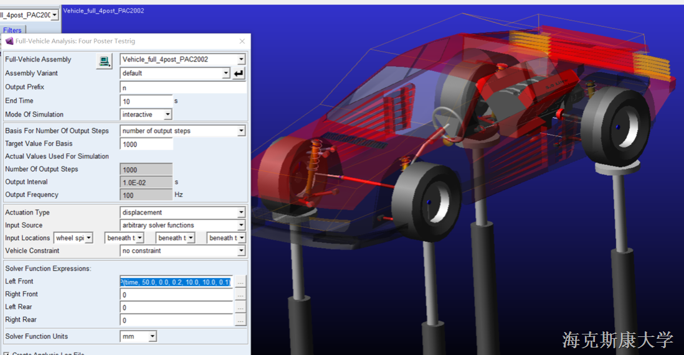Close the Four Poster Testrig dialog
Screen dimensions: 684x355
[x=242, y=41]
